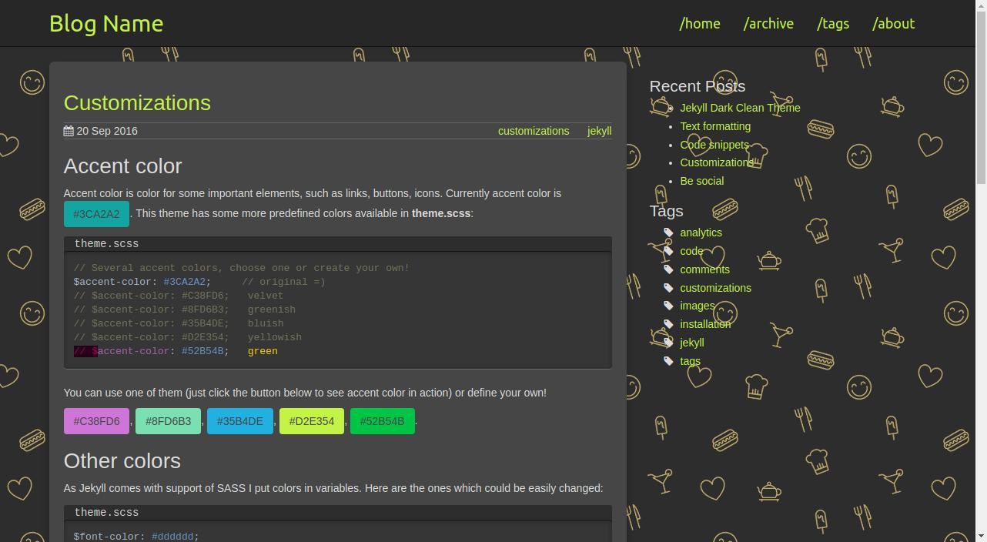The width and height of the screenshot is (987, 542).
Task: Click the current #3CA2A2 accent color badge
Action: (x=96, y=213)
